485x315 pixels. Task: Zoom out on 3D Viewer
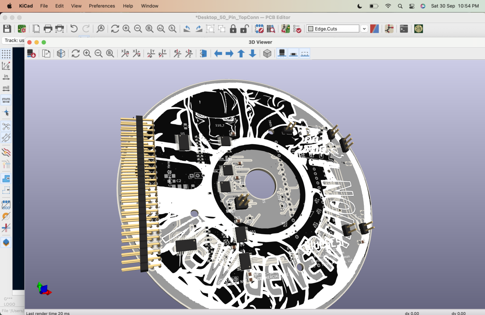click(x=98, y=53)
